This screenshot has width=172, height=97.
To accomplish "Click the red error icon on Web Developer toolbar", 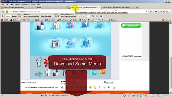I will click(x=163, y=20).
